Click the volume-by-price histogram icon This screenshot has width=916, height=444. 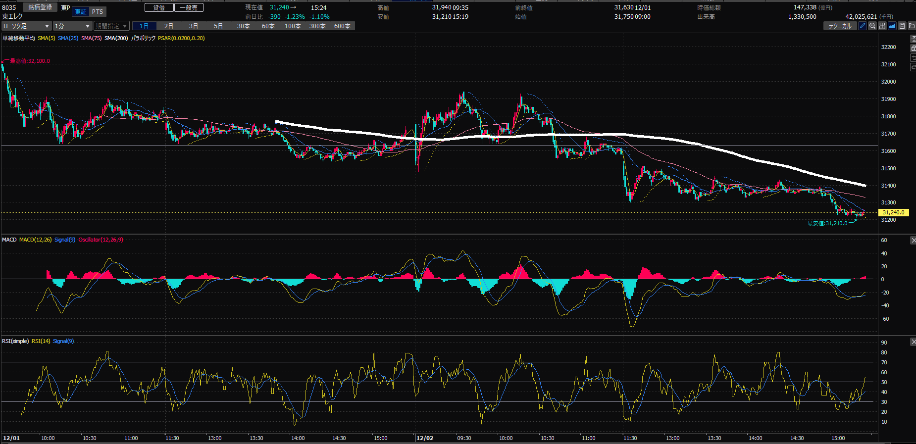click(882, 26)
